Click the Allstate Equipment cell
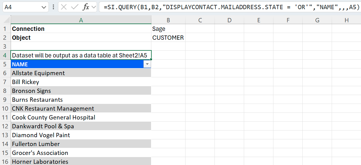Screen dimensions: 361x165 pos(81,73)
